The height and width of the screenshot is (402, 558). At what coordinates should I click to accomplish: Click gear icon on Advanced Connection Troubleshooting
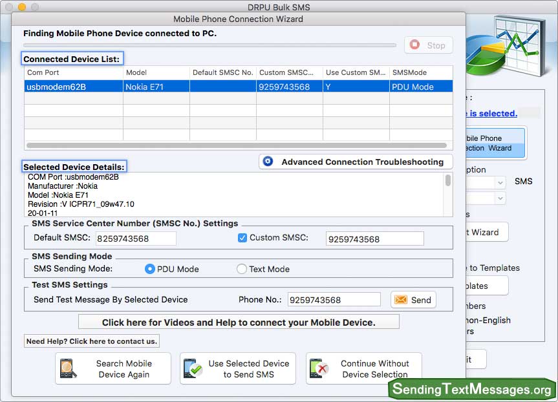pos(268,162)
